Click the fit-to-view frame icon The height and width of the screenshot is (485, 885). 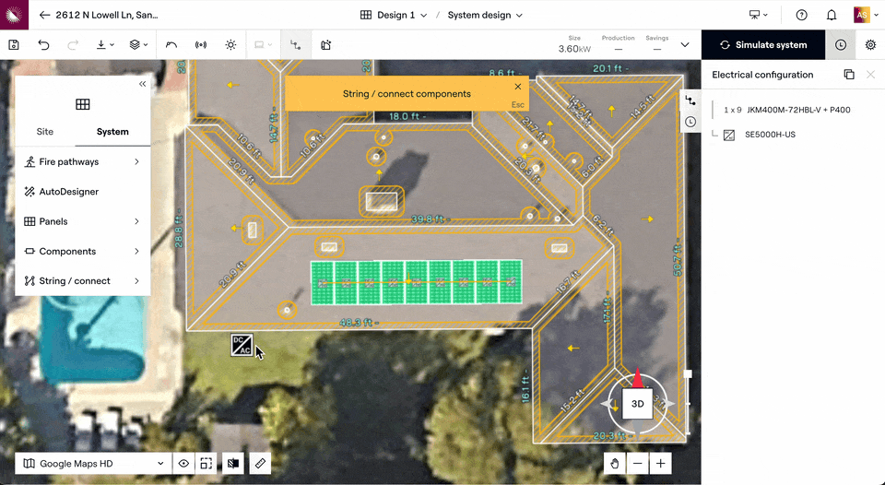[206, 463]
